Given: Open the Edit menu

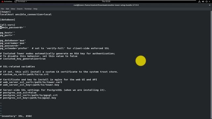Looking at the screenshot, I should pyautogui.click(x=7, y=9).
